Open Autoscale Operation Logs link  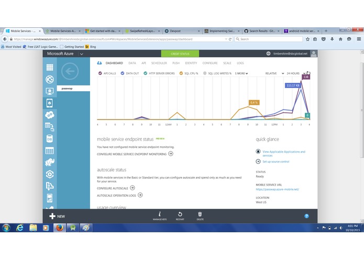pyautogui.click(x=120, y=195)
